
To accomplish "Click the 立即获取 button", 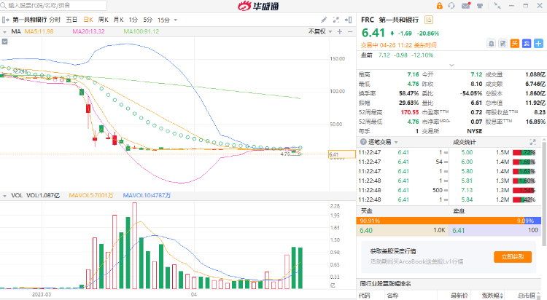I will click(x=513, y=257).
